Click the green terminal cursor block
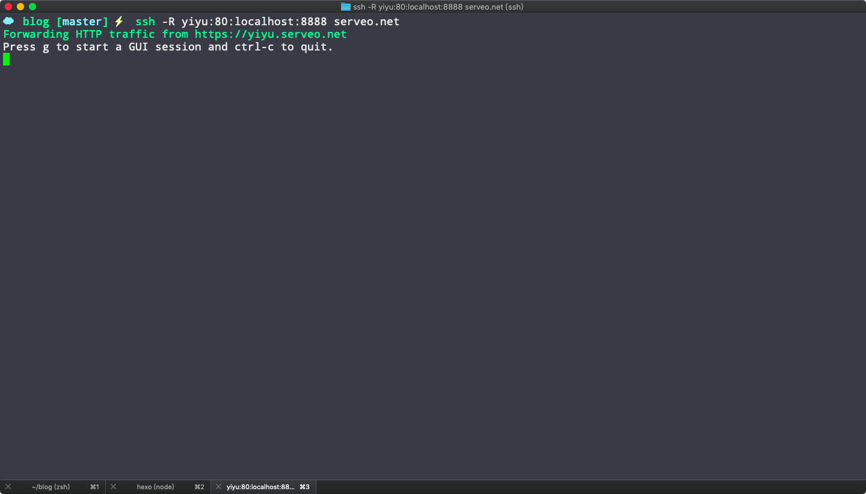 click(7, 59)
